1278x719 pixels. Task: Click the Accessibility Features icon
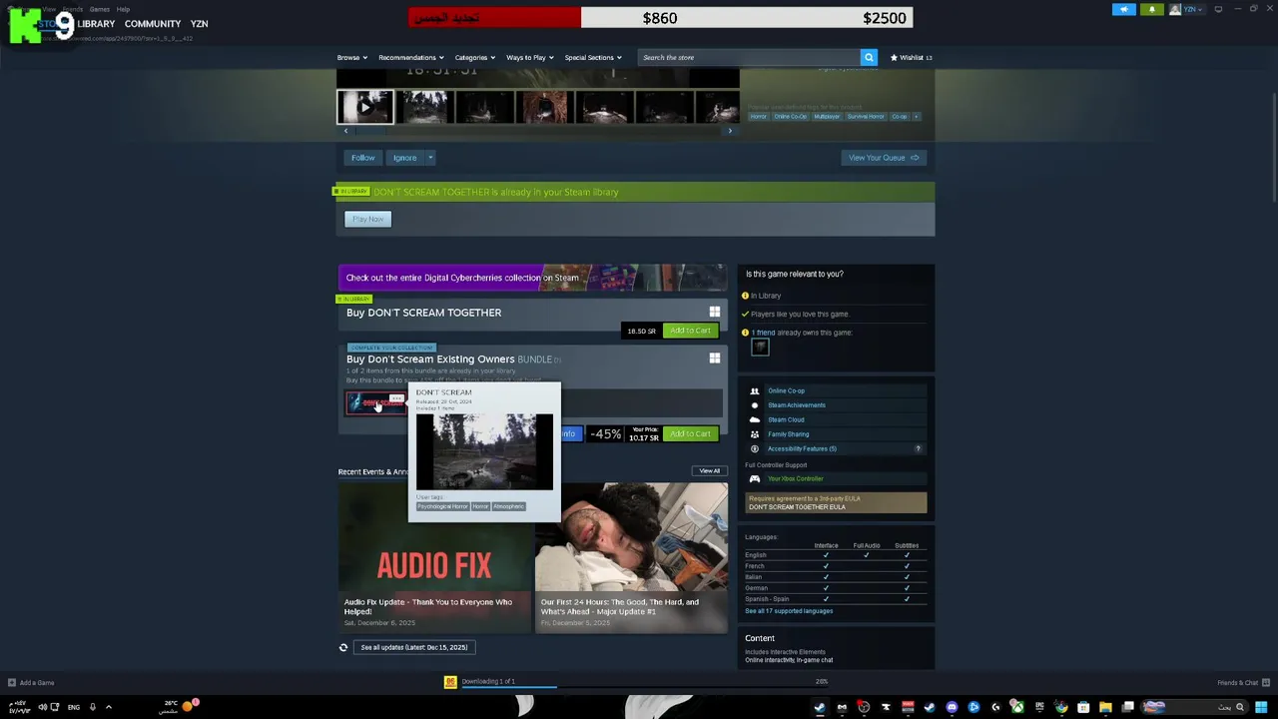[x=755, y=448]
